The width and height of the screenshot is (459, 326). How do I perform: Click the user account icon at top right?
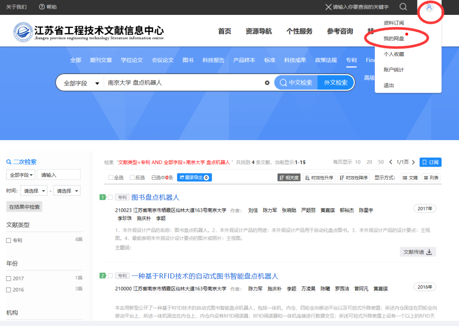click(430, 7)
